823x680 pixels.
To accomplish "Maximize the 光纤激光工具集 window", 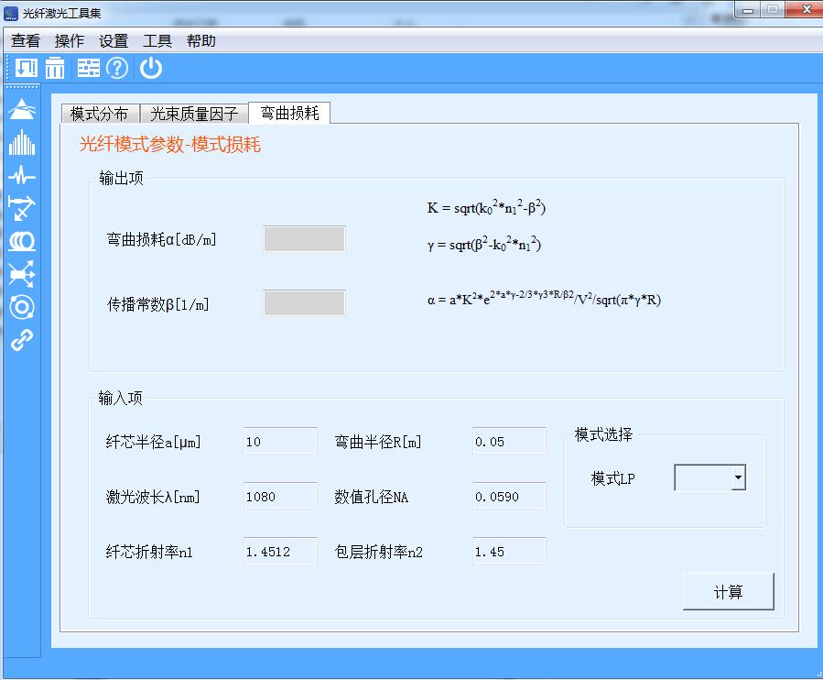I will [773, 9].
